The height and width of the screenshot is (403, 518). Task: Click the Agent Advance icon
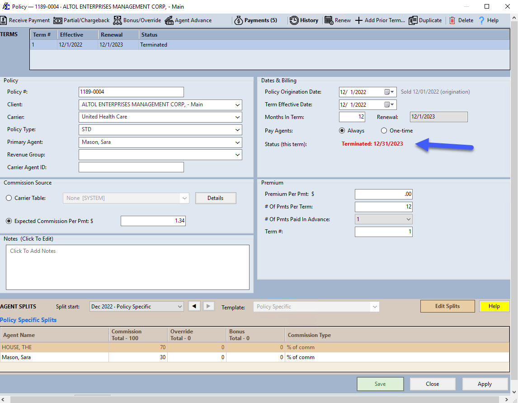pyautogui.click(x=169, y=20)
